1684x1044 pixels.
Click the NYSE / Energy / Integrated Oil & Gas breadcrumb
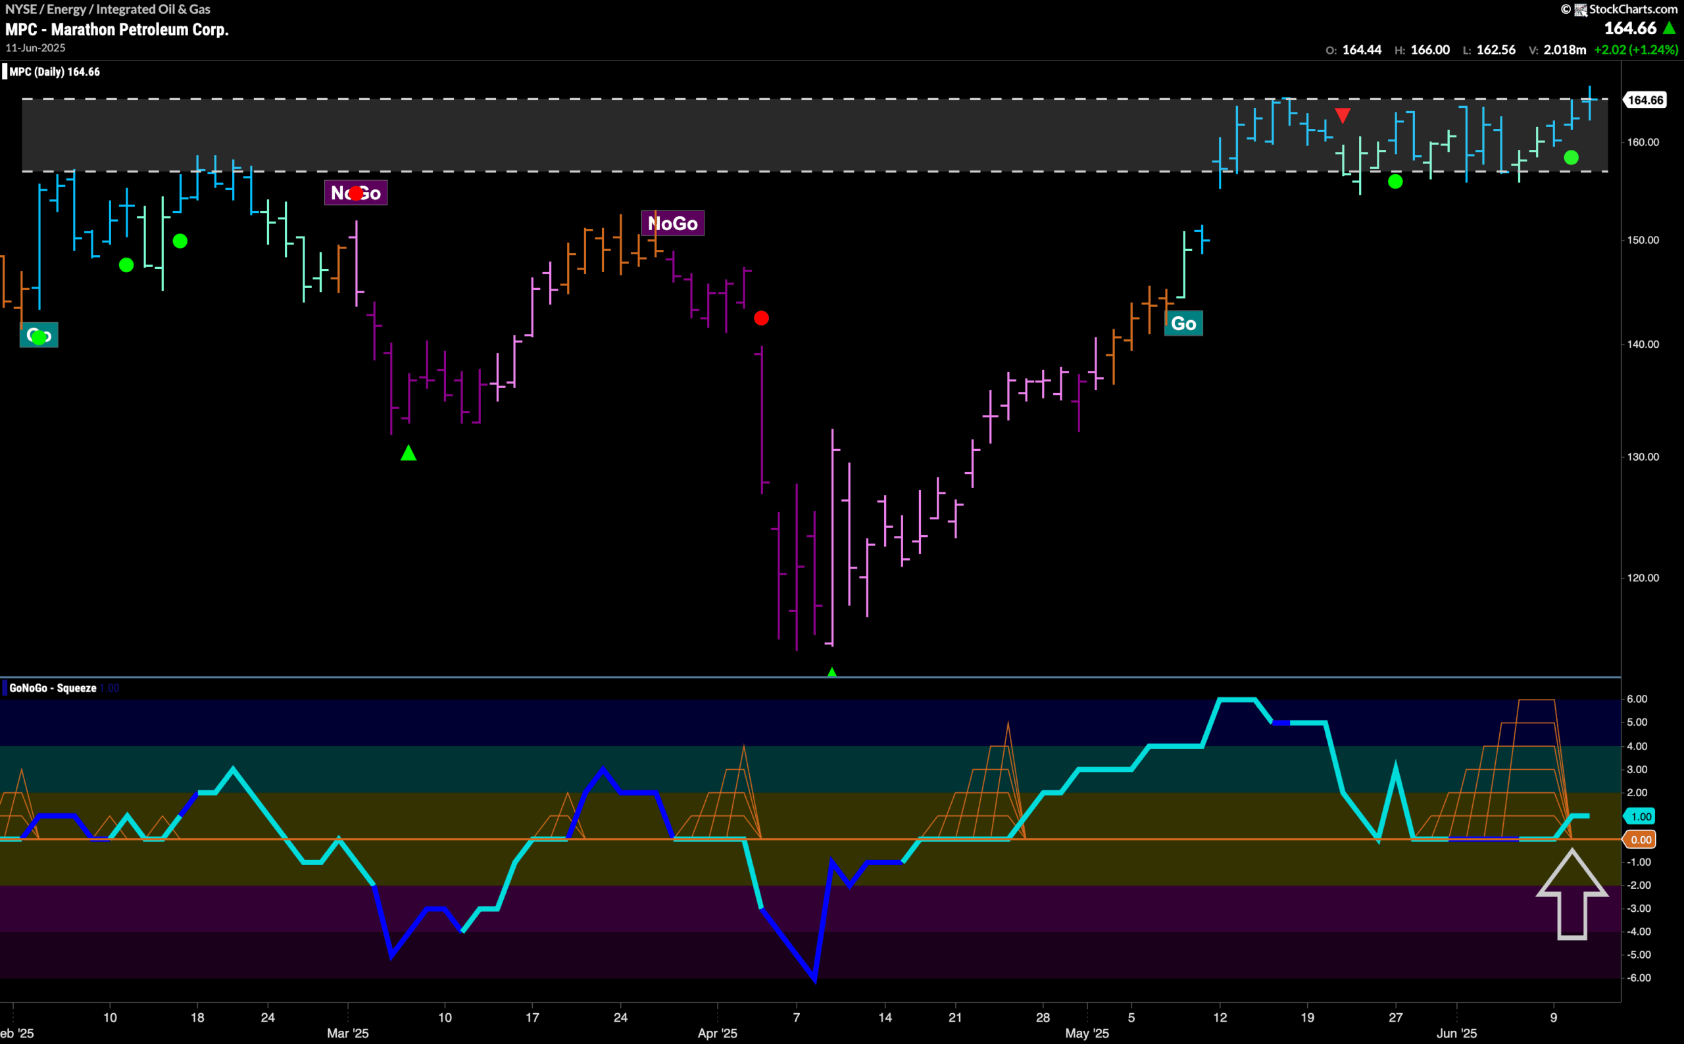pyautogui.click(x=108, y=9)
